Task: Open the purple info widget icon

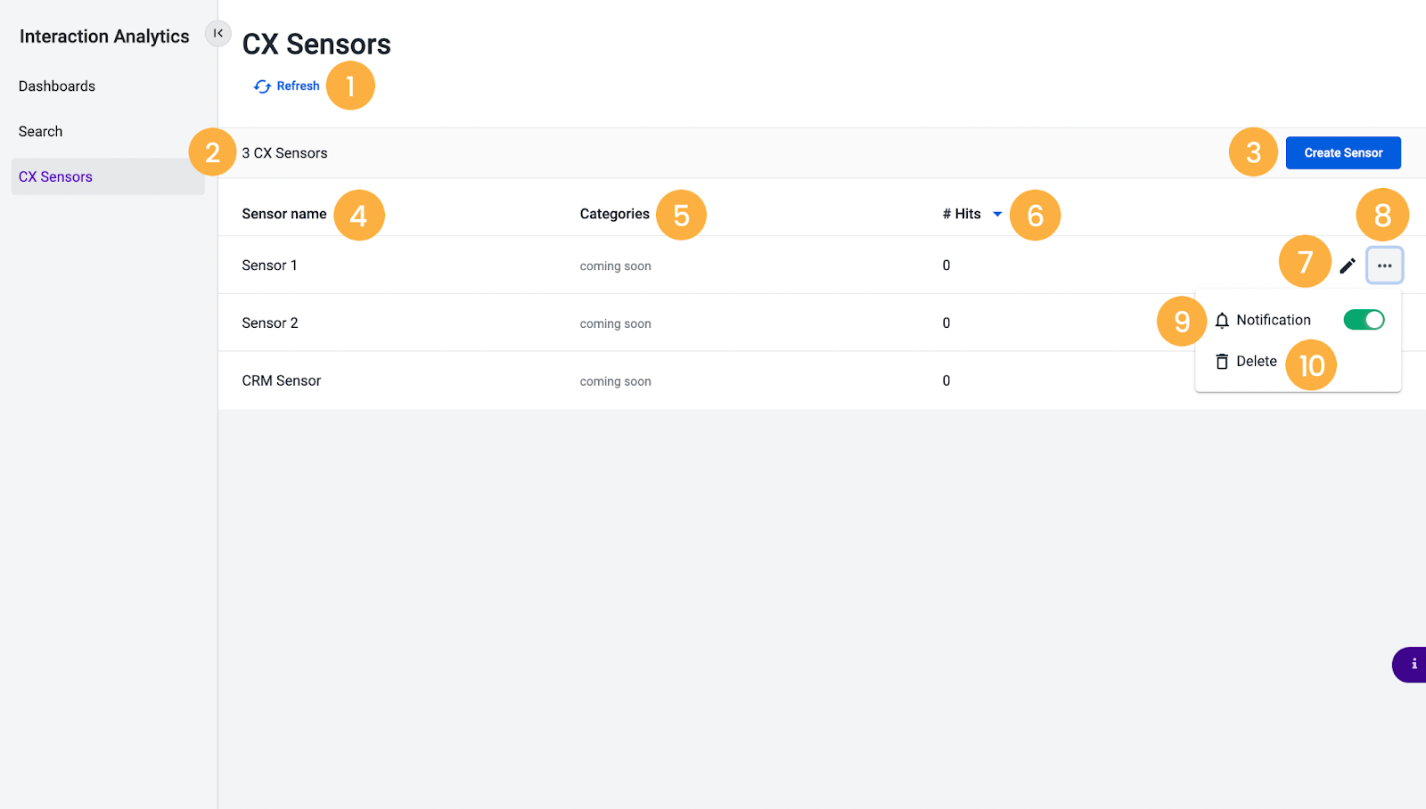Action: [x=1413, y=665]
